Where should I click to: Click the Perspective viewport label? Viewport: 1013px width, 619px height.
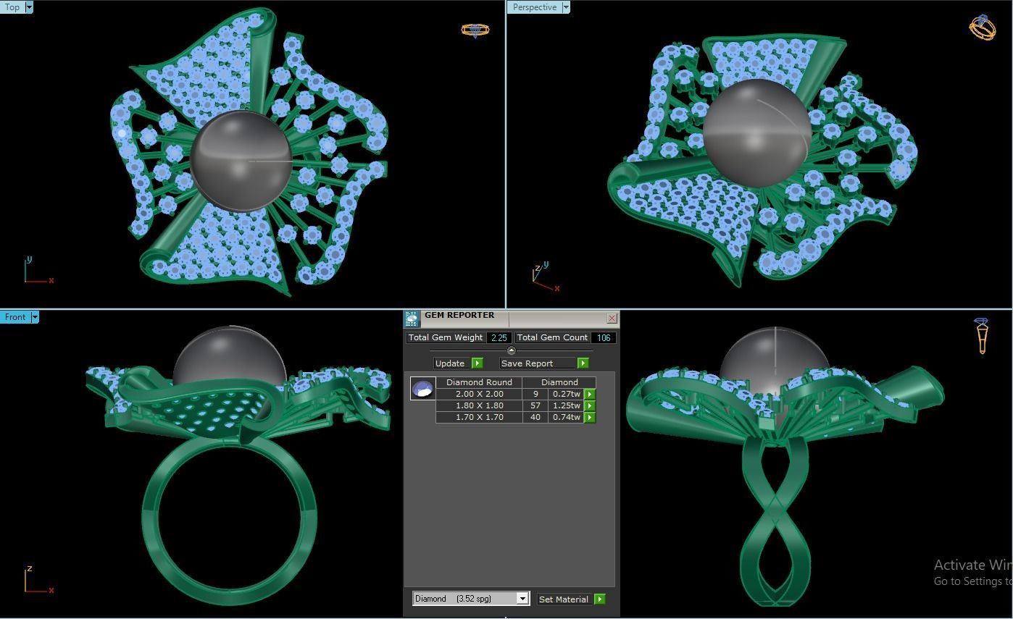coord(534,7)
